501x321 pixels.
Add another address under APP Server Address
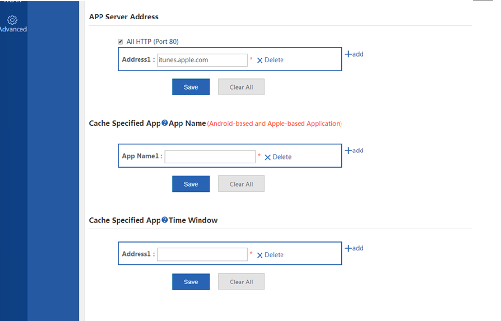[354, 54]
